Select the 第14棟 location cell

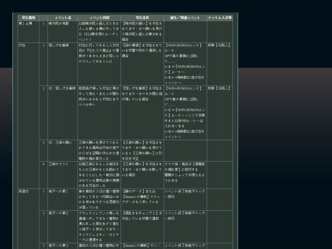click(28, 31)
